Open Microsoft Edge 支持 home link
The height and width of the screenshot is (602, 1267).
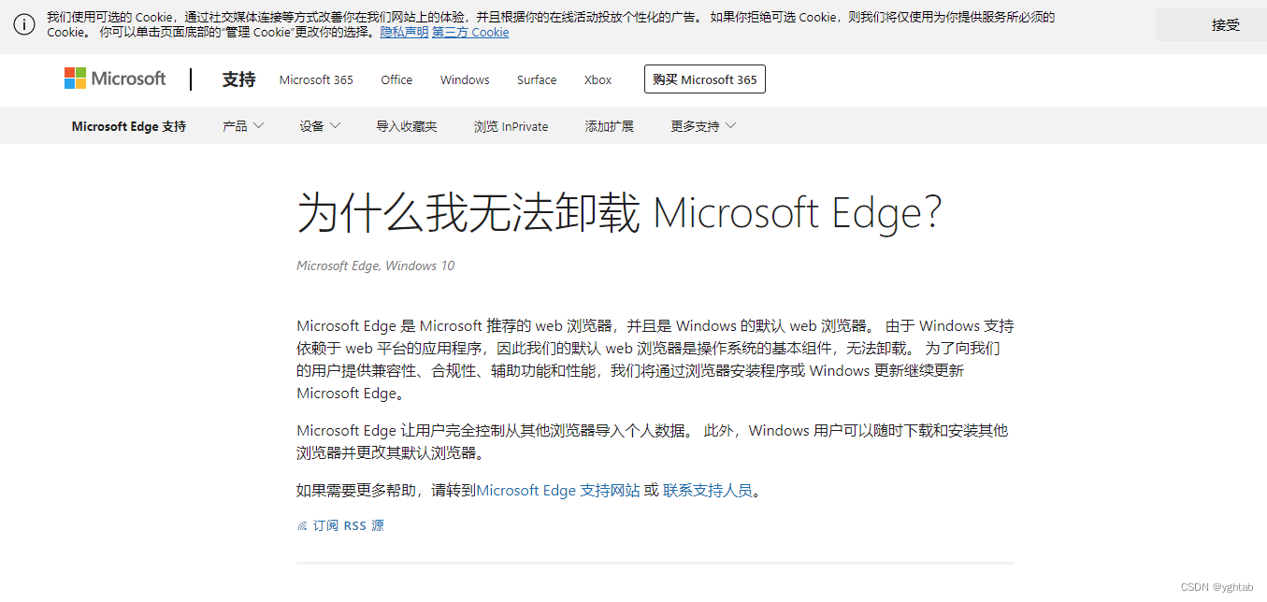(x=129, y=126)
